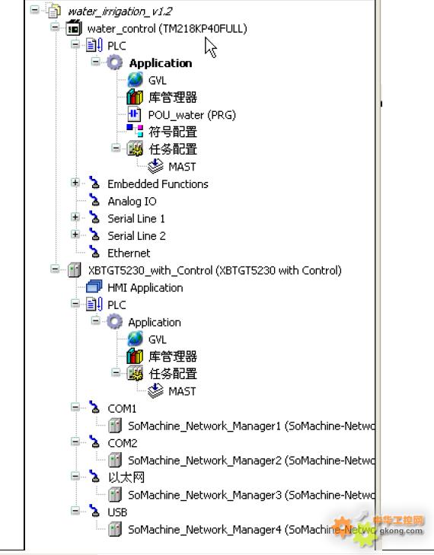Click the Ethernet connector icon
434x555 pixels.
94,252
